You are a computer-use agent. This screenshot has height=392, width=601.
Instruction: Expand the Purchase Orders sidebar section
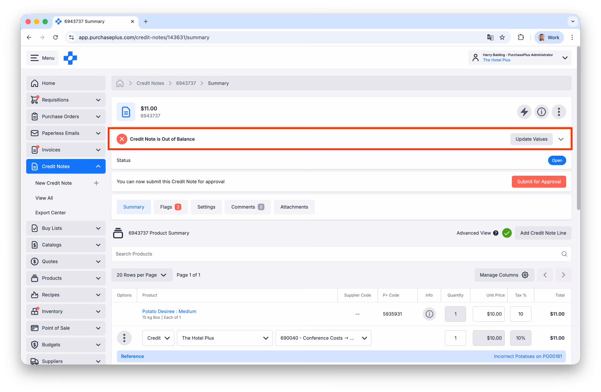[x=66, y=116]
